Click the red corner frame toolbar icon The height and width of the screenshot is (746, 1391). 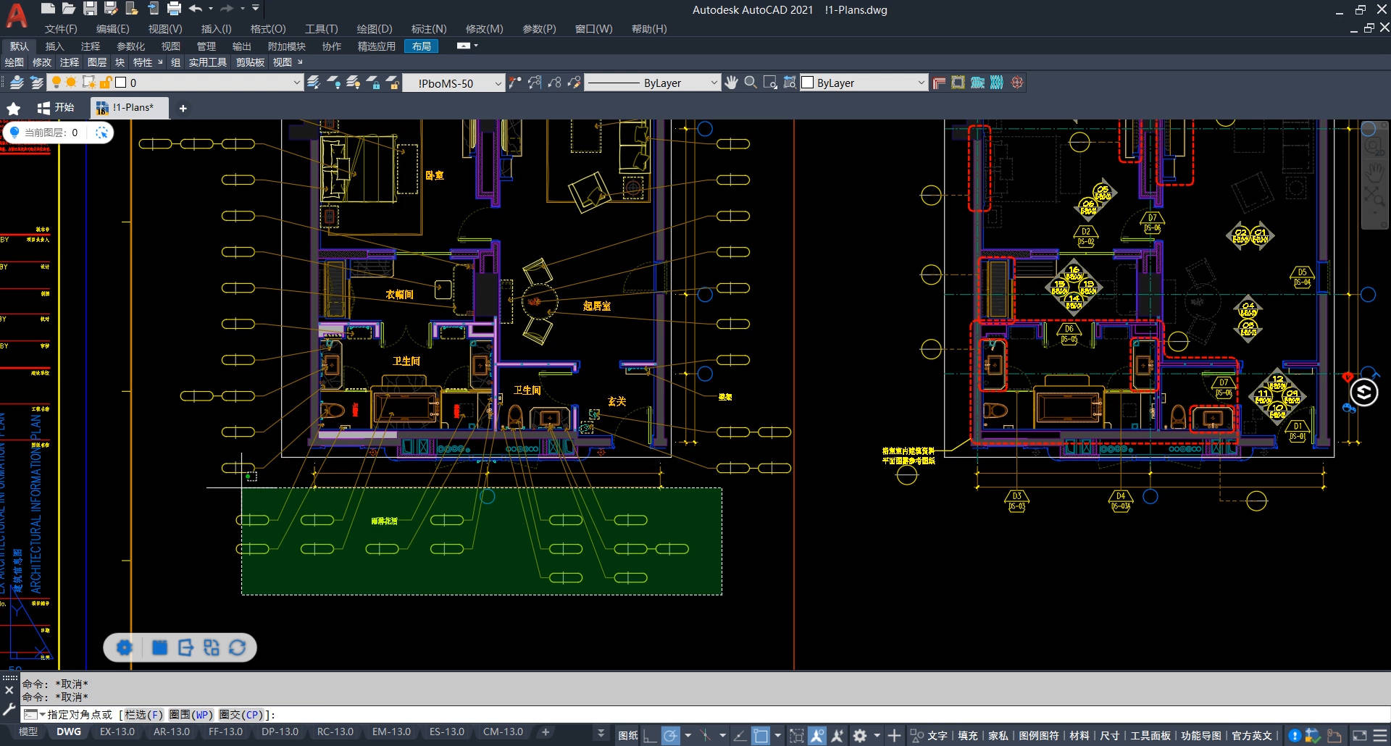tap(939, 83)
